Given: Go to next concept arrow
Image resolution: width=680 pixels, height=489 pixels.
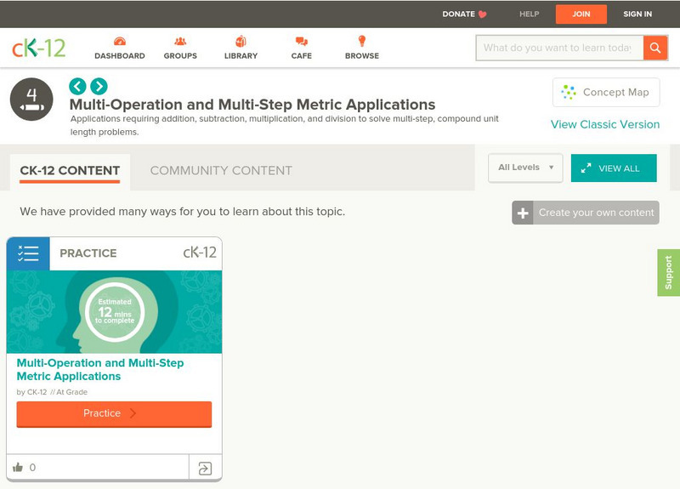Looking at the screenshot, I should (x=99, y=86).
